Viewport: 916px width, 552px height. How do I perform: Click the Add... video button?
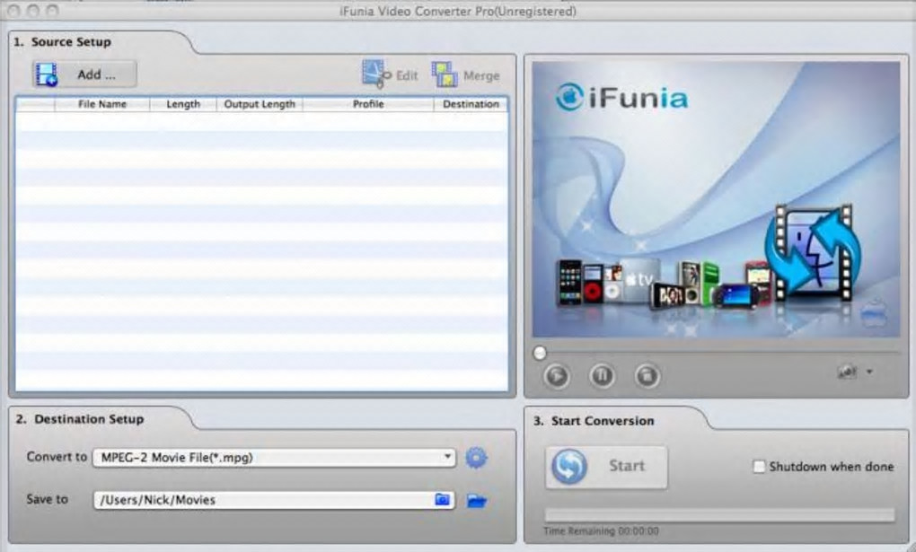(x=84, y=74)
